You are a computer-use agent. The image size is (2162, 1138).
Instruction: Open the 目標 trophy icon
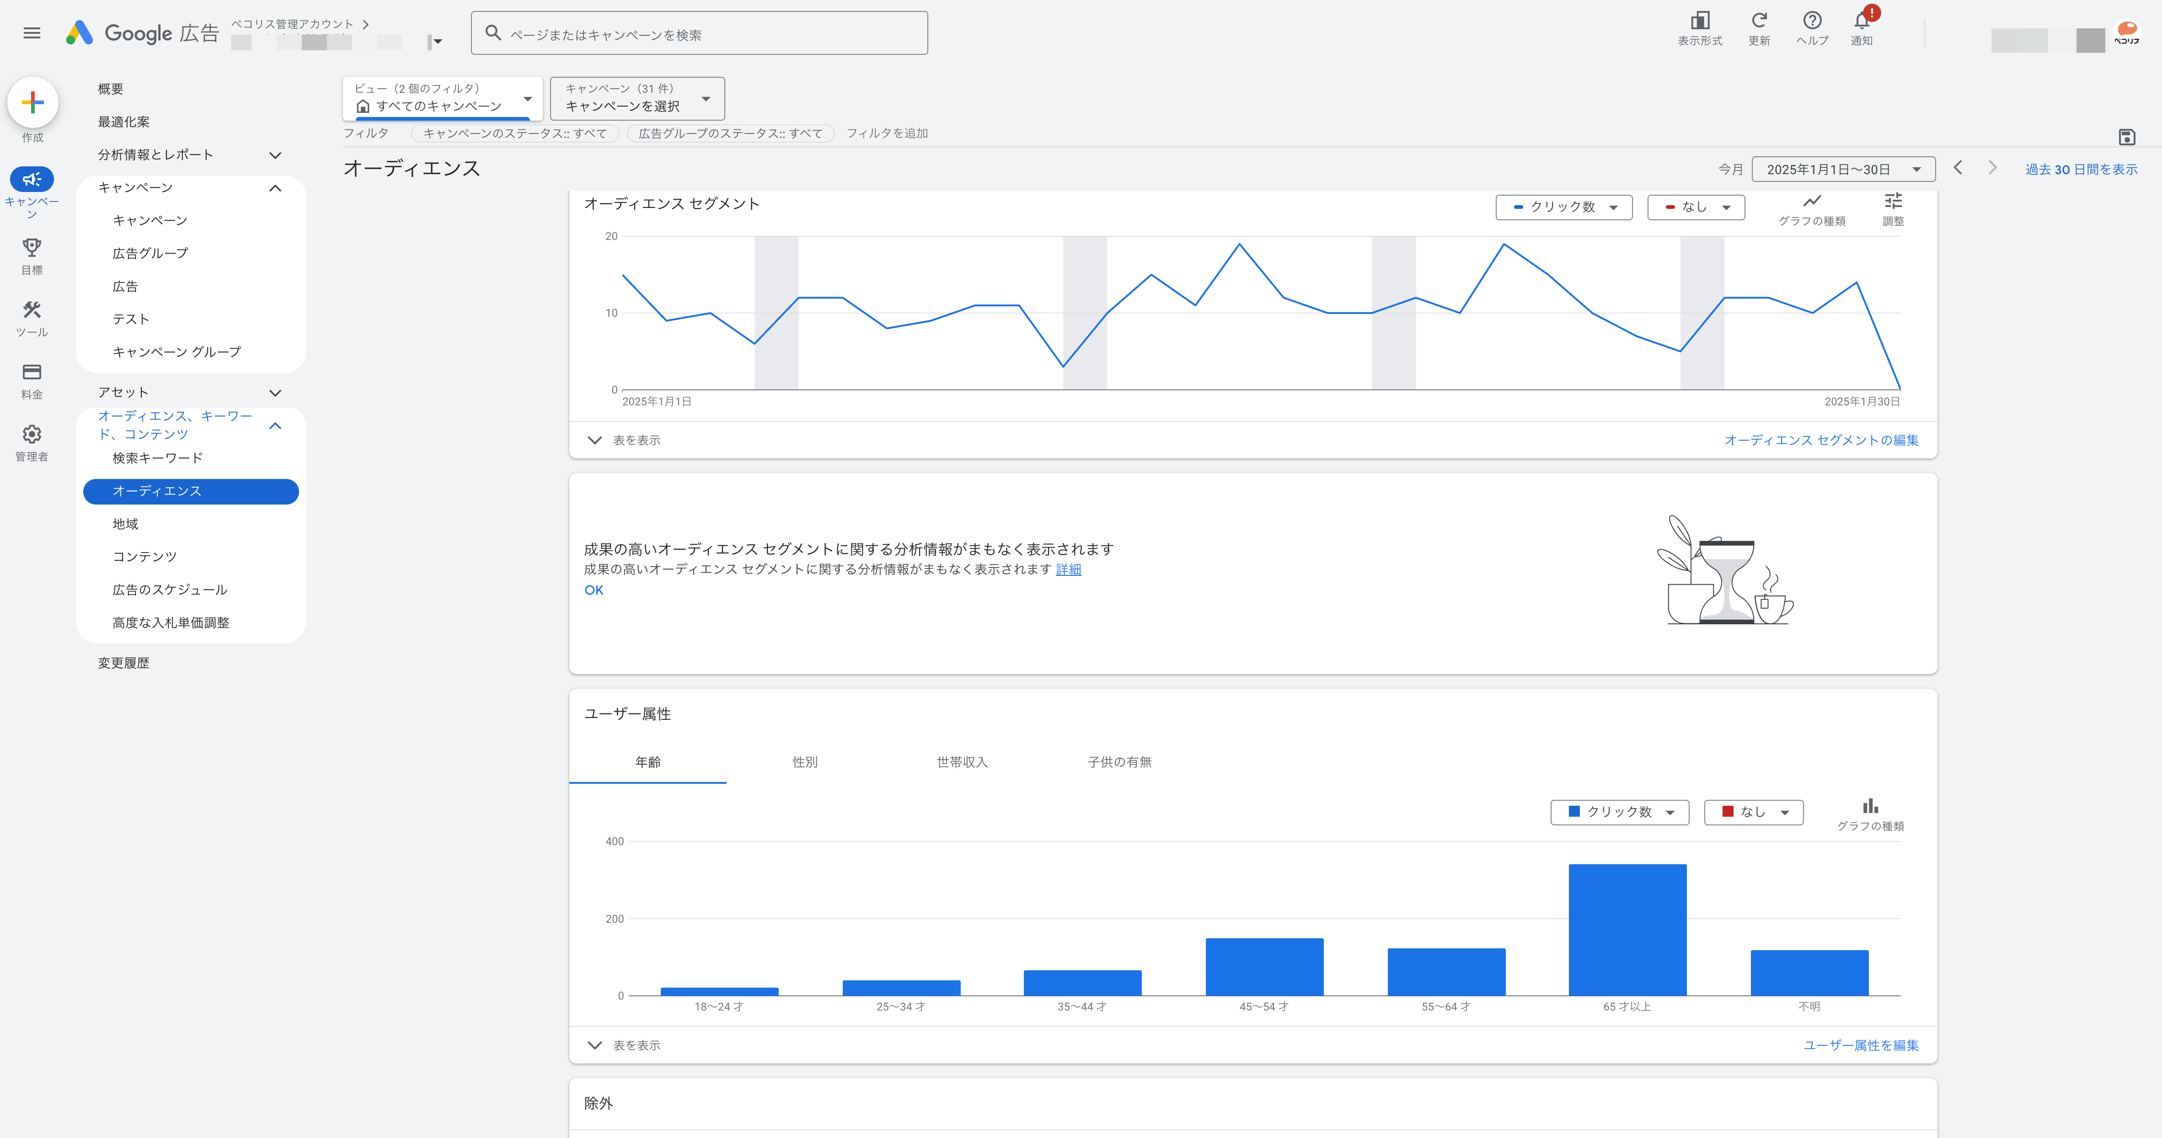pos(32,247)
